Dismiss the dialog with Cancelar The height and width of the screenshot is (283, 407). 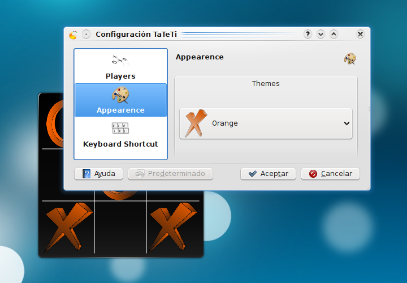pos(330,174)
